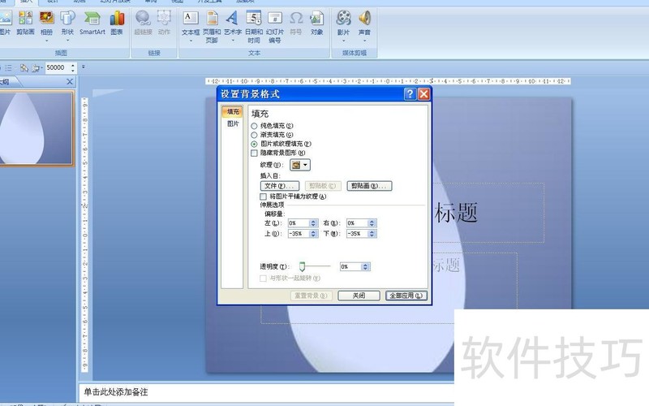649x406 pixels.
Task: Click Reset Background (重置背景) button
Action: (312, 296)
